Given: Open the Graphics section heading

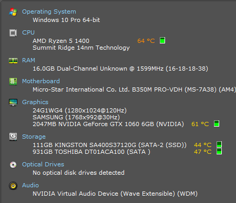Looking at the screenshot, I should pyautogui.click(x=35, y=102).
